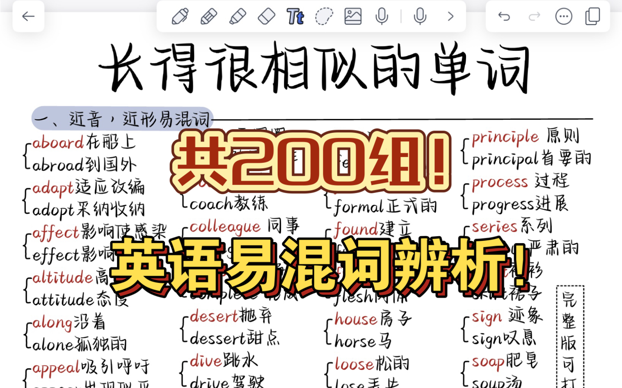Select the pen tool
The width and height of the screenshot is (622, 388).
pos(180,16)
